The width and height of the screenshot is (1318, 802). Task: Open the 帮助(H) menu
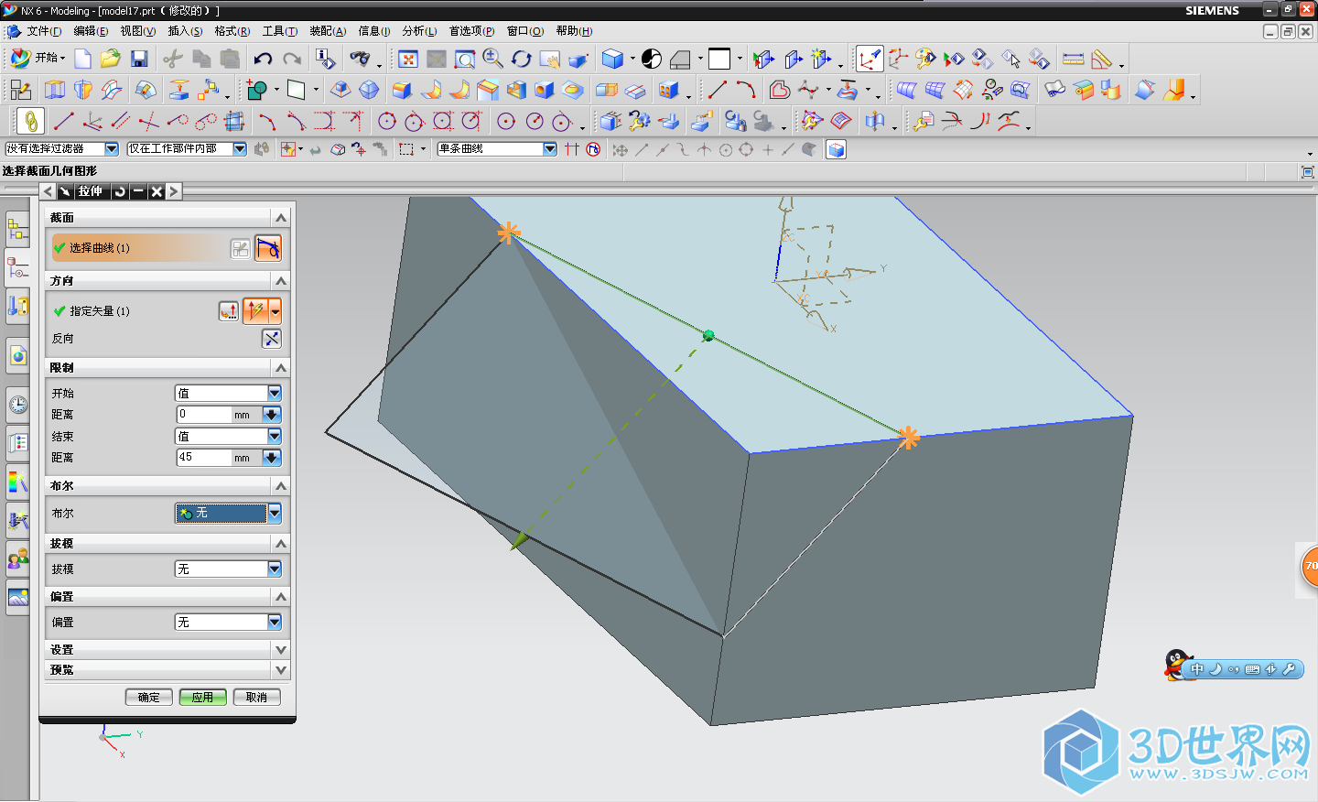[x=574, y=31]
